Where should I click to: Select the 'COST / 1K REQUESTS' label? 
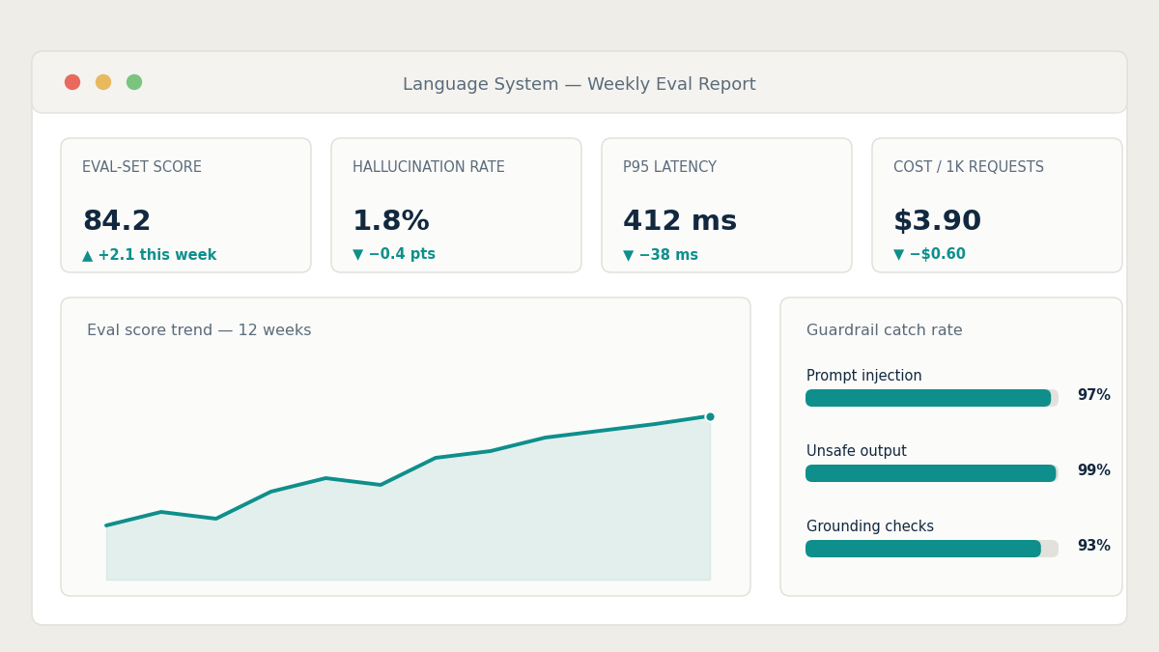[969, 167]
